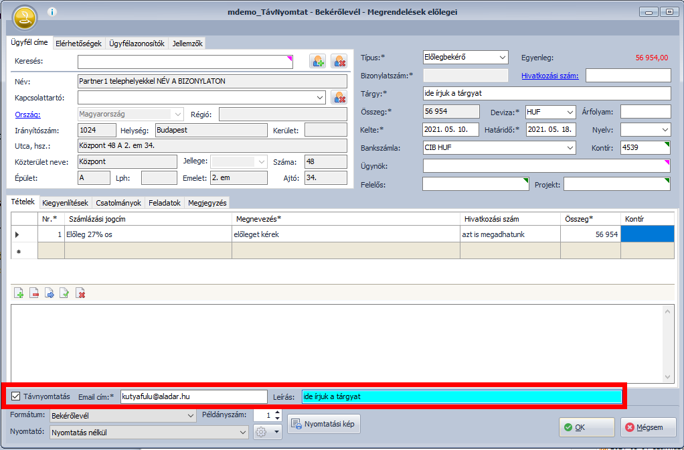
Task: Confirm with the OK button
Action: 587,427
